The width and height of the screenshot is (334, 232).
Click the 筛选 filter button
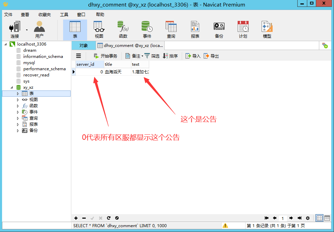tap(152, 56)
